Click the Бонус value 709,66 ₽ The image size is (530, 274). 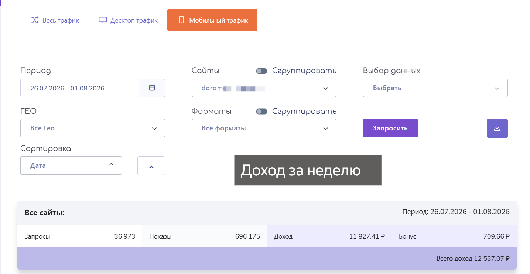496,236
